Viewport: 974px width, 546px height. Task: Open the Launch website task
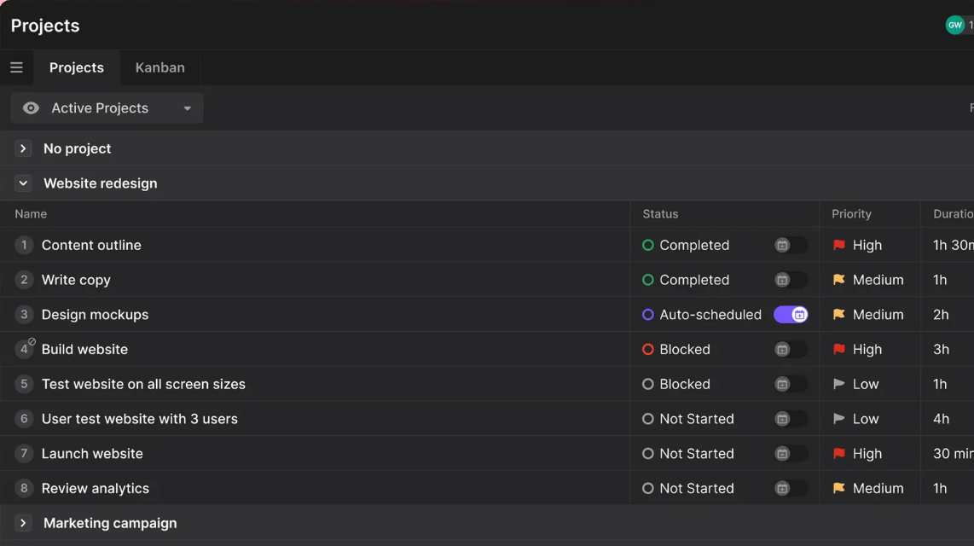pos(92,454)
